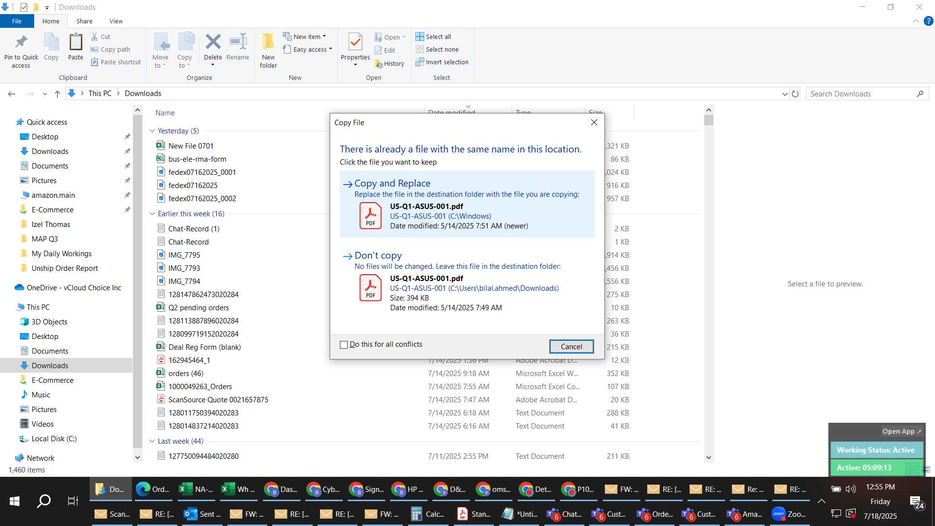Go up one folder level arrow
Screen dimensions: 935x526
(x=57, y=94)
